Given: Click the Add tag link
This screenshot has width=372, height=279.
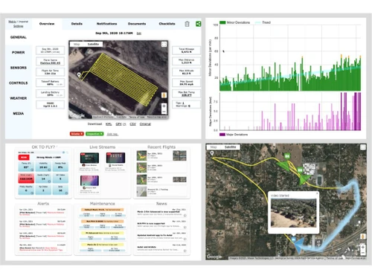Looking at the screenshot, I should point(112,134).
